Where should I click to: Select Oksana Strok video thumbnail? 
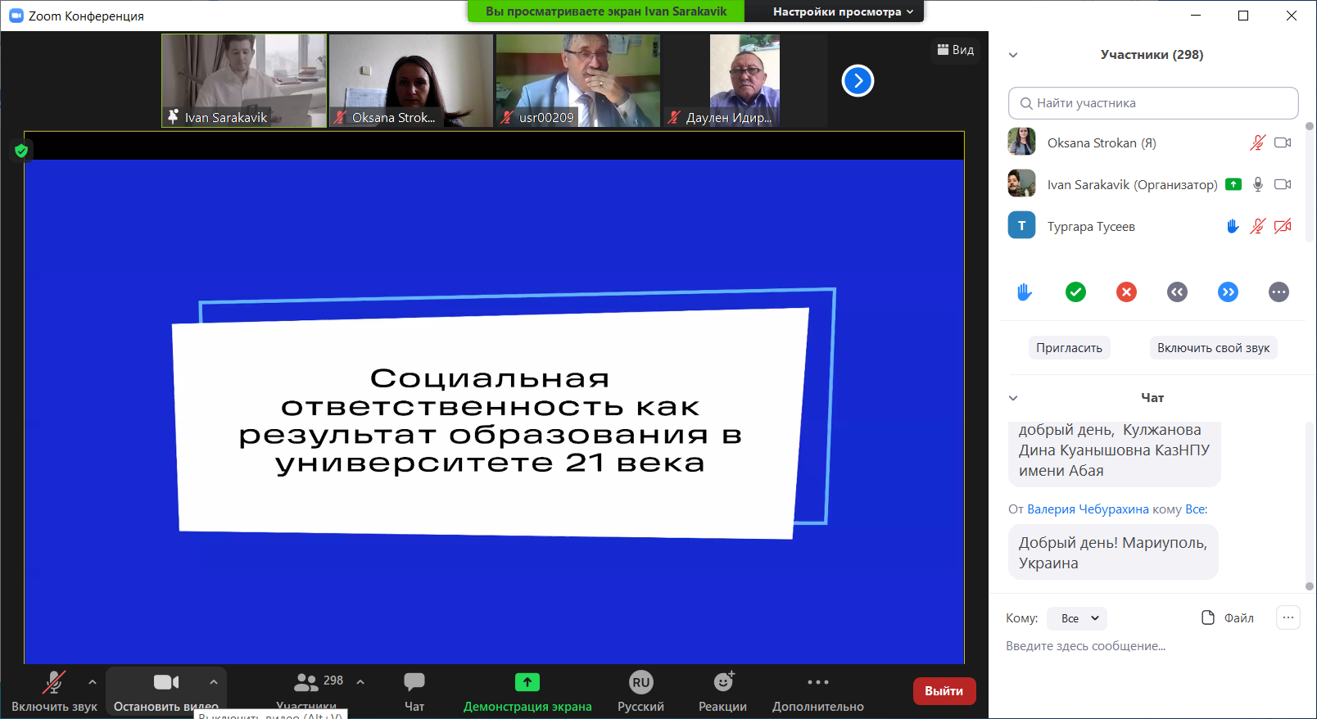411,80
